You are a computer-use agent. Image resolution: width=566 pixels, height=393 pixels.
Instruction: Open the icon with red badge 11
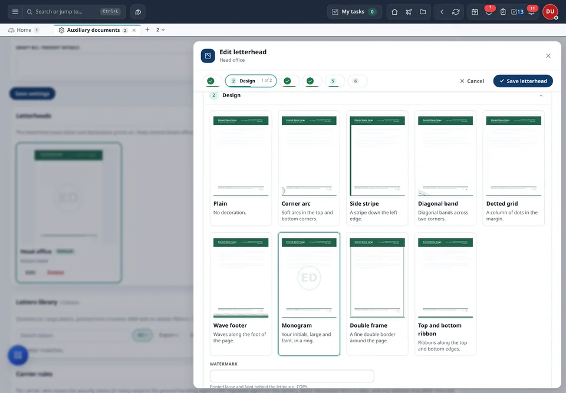tap(531, 12)
